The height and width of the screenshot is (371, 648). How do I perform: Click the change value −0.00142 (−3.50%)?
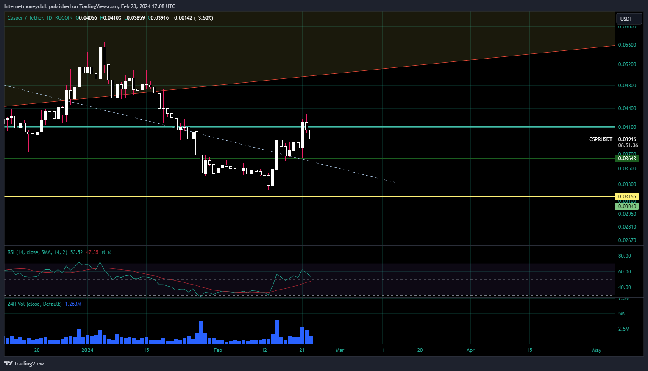tap(192, 18)
